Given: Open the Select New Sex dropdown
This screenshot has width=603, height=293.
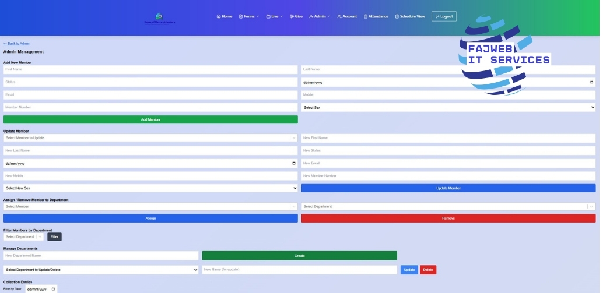Looking at the screenshot, I should click(x=150, y=188).
